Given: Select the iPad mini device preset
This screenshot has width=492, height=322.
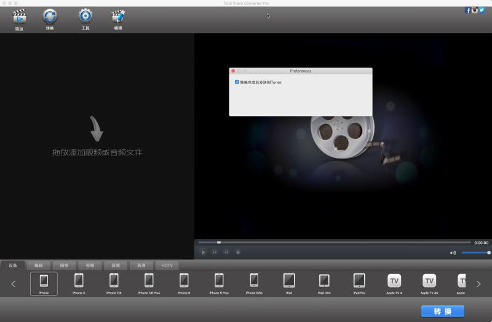Looking at the screenshot, I should click(x=324, y=283).
